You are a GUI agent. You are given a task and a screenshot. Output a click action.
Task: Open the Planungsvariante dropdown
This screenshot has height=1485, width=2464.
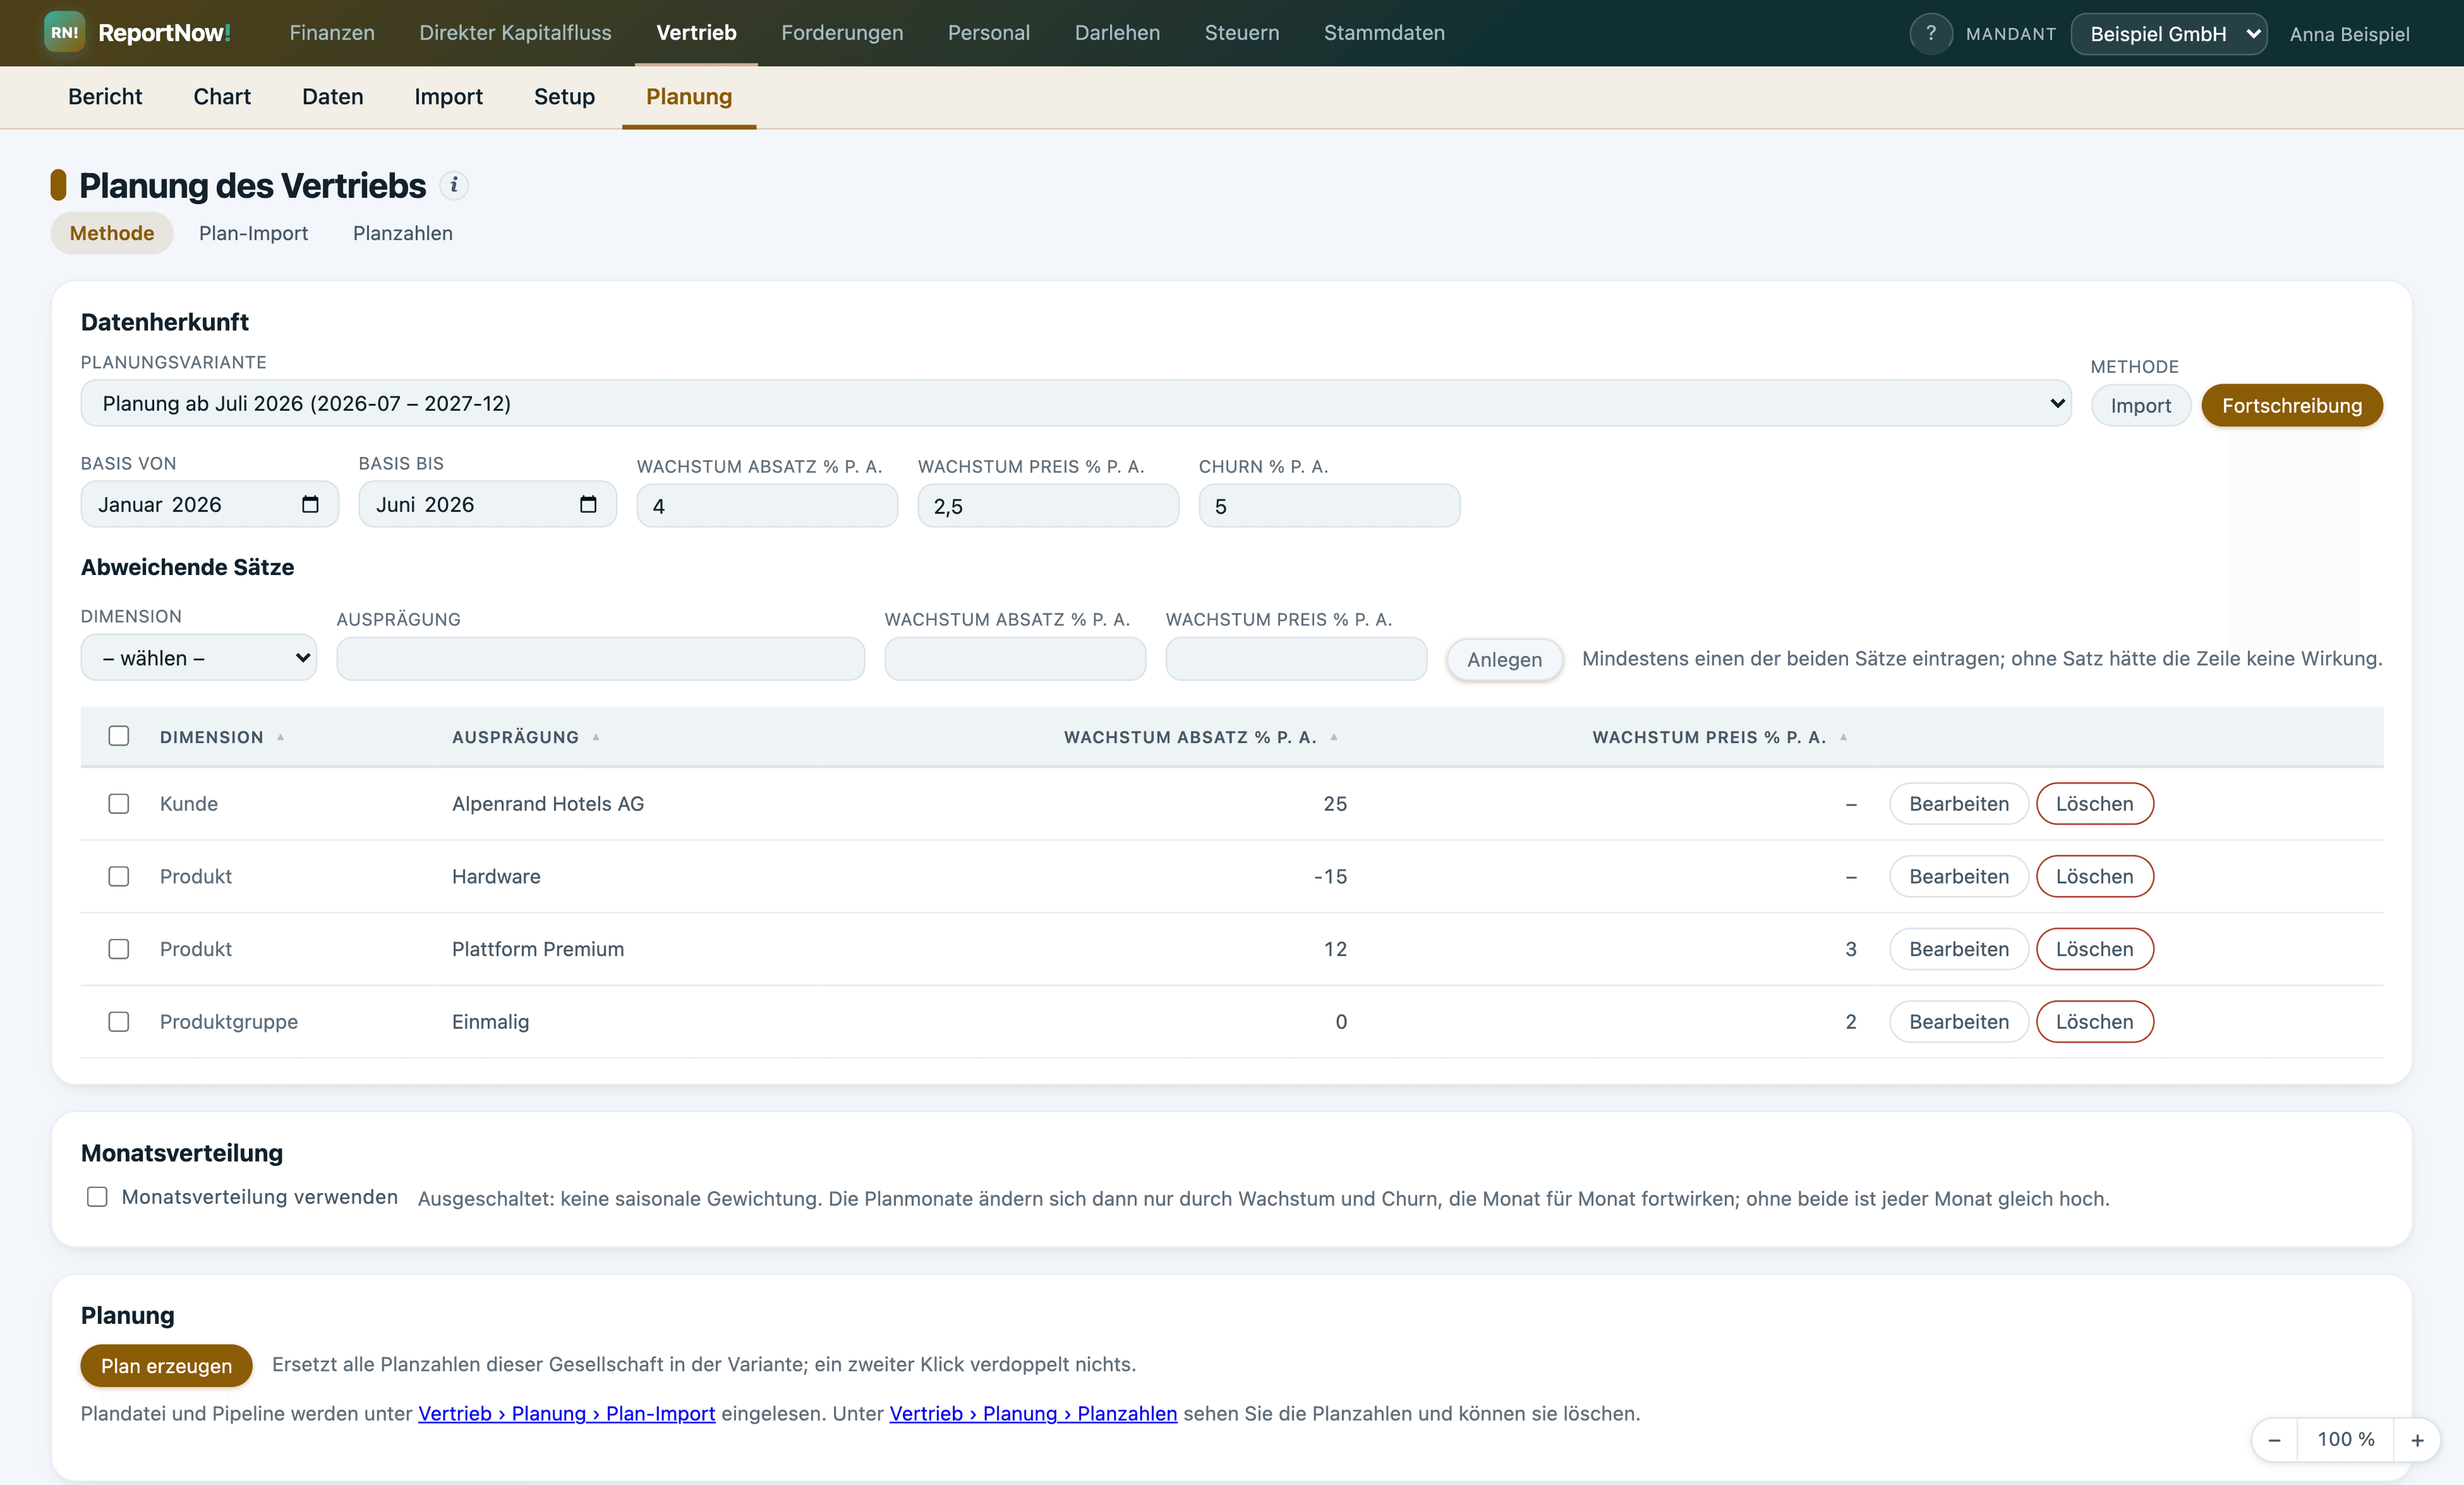1076,403
